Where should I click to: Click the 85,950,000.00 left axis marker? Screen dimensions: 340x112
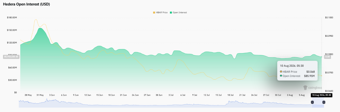[11, 57]
